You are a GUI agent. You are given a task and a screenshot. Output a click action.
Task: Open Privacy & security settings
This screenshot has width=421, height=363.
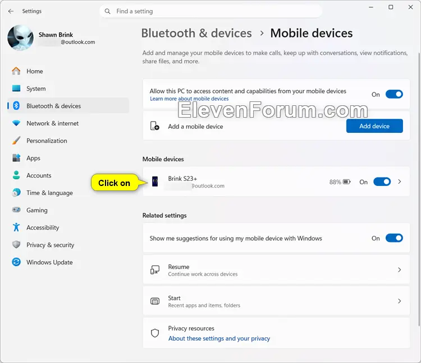(68, 245)
